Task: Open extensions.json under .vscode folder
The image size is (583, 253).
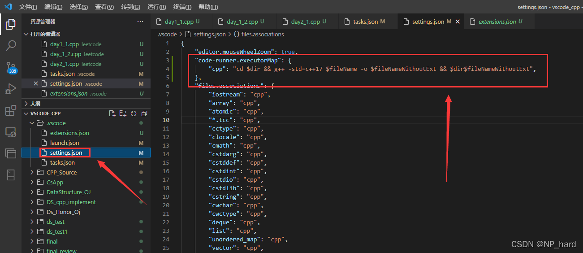Action: point(85,133)
